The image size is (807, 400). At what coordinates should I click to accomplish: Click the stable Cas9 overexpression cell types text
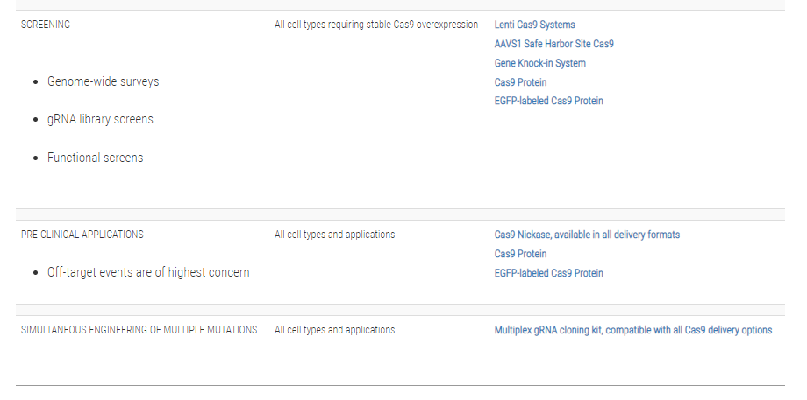375,25
